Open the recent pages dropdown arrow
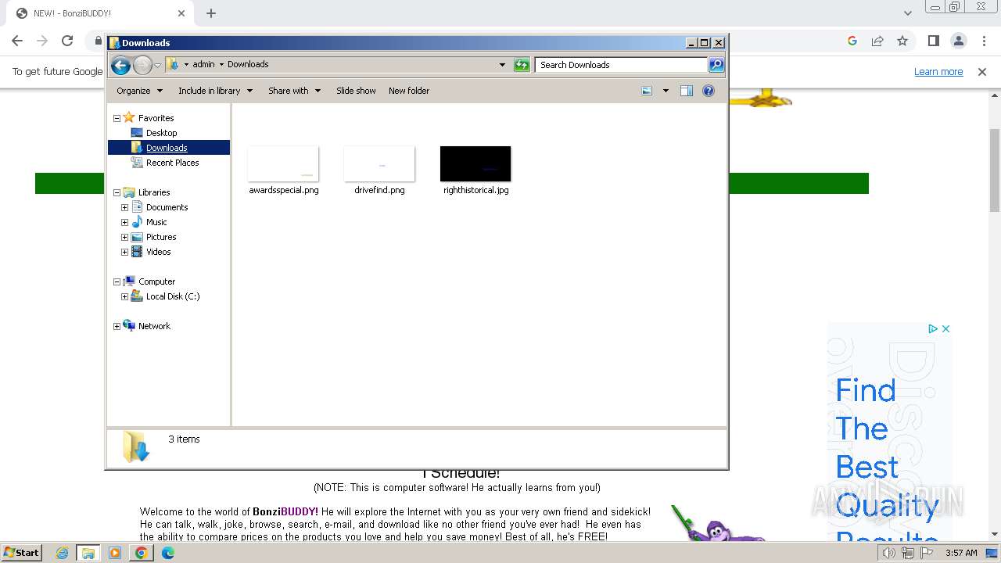1001x563 pixels. [157, 65]
